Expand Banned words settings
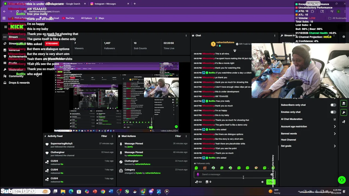This screenshot has width=349, height=196. 335,134
